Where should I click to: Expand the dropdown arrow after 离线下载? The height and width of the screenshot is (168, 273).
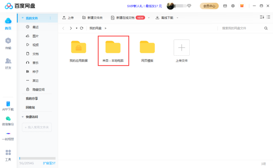[x=177, y=18]
